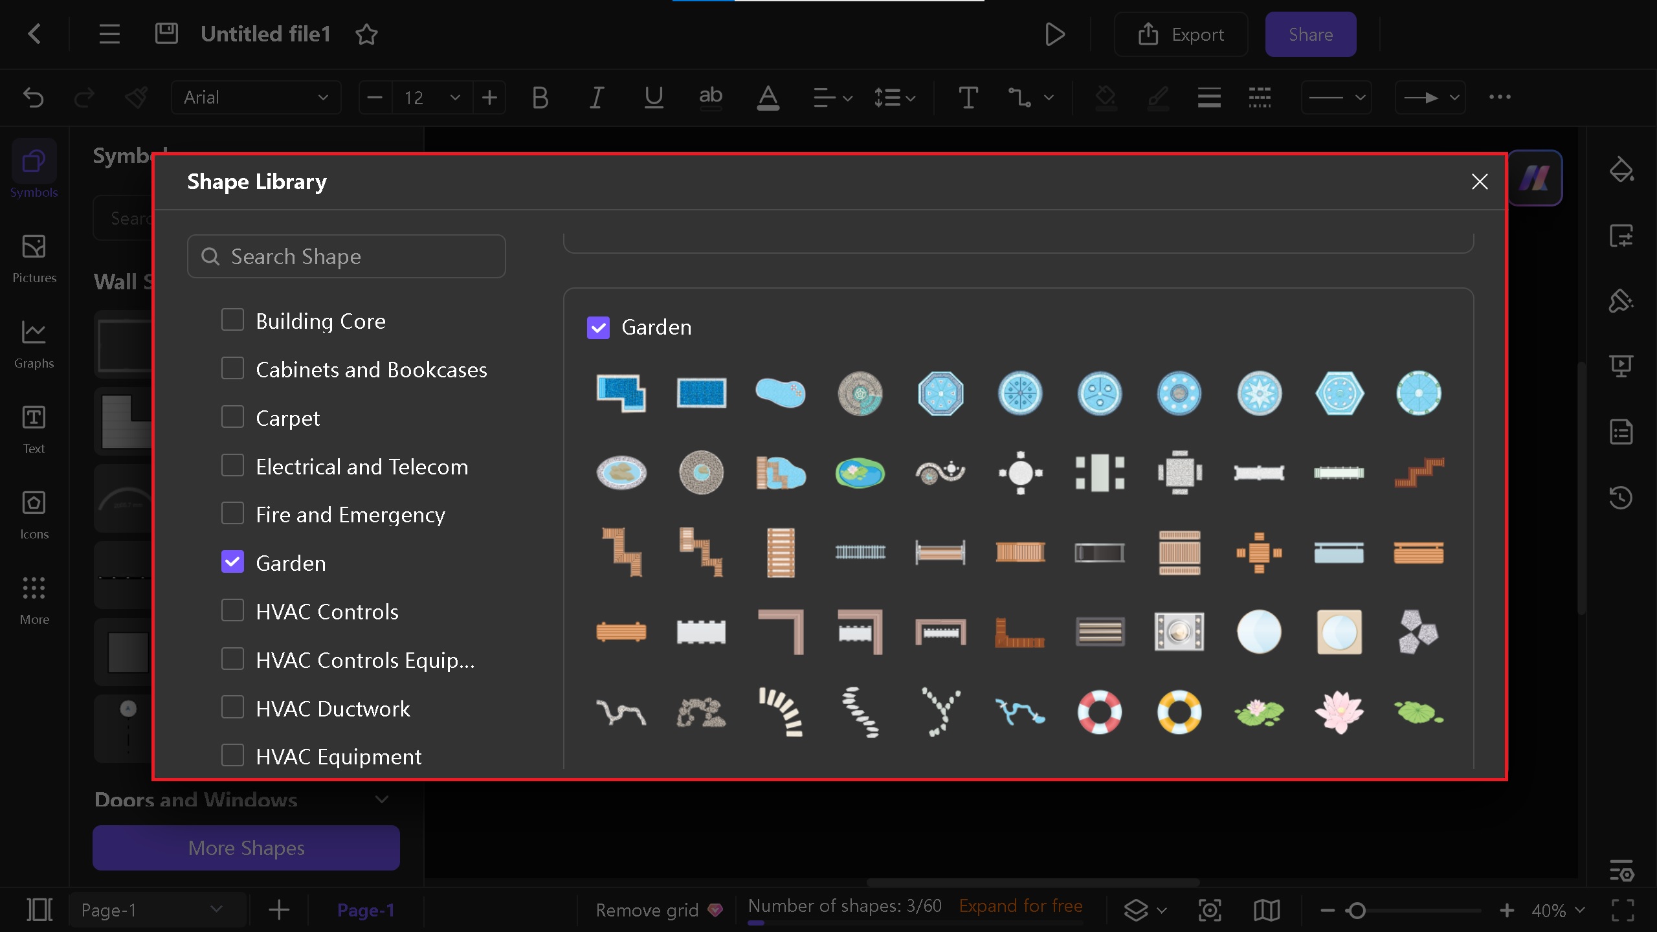Uncheck the Garden panel header checkbox
Image resolution: width=1657 pixels, height=932 pixels.
598,327
